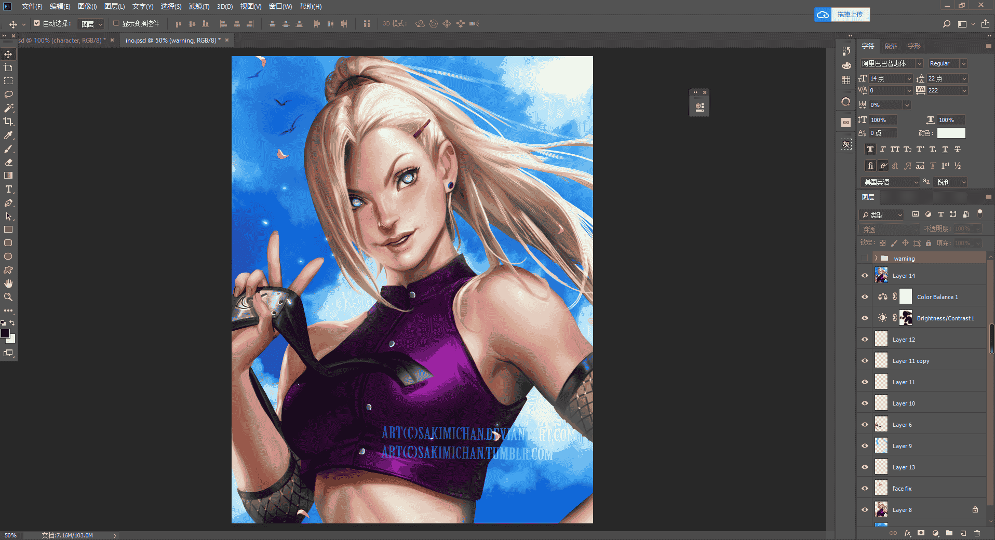Hide the face fix layer

(x=865, y=489)
